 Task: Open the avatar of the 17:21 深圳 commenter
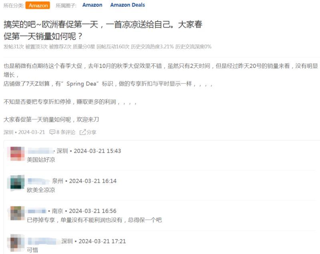pos(16,243)
